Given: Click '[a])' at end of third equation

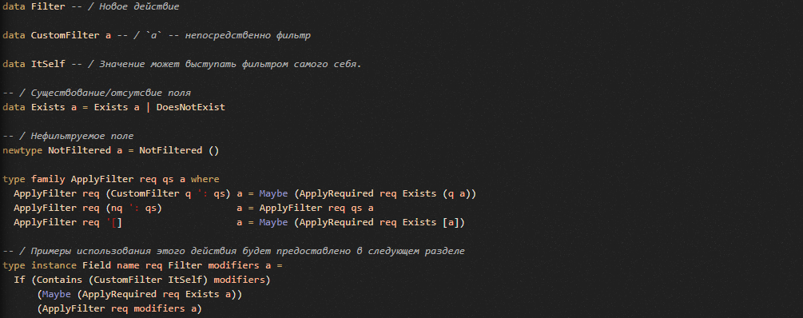Looking at the screenshot, I should tap(455, 222).
